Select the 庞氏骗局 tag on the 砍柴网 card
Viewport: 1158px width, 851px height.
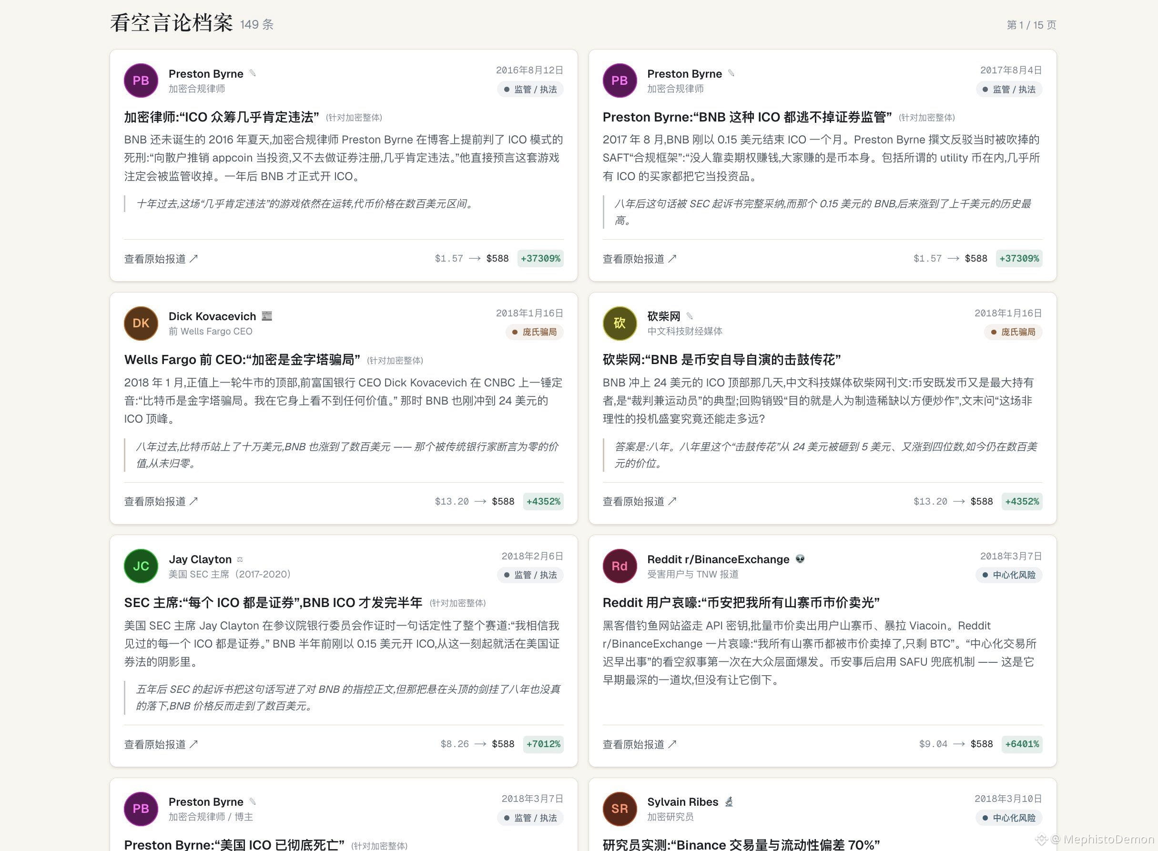[x=1013, y=332]
